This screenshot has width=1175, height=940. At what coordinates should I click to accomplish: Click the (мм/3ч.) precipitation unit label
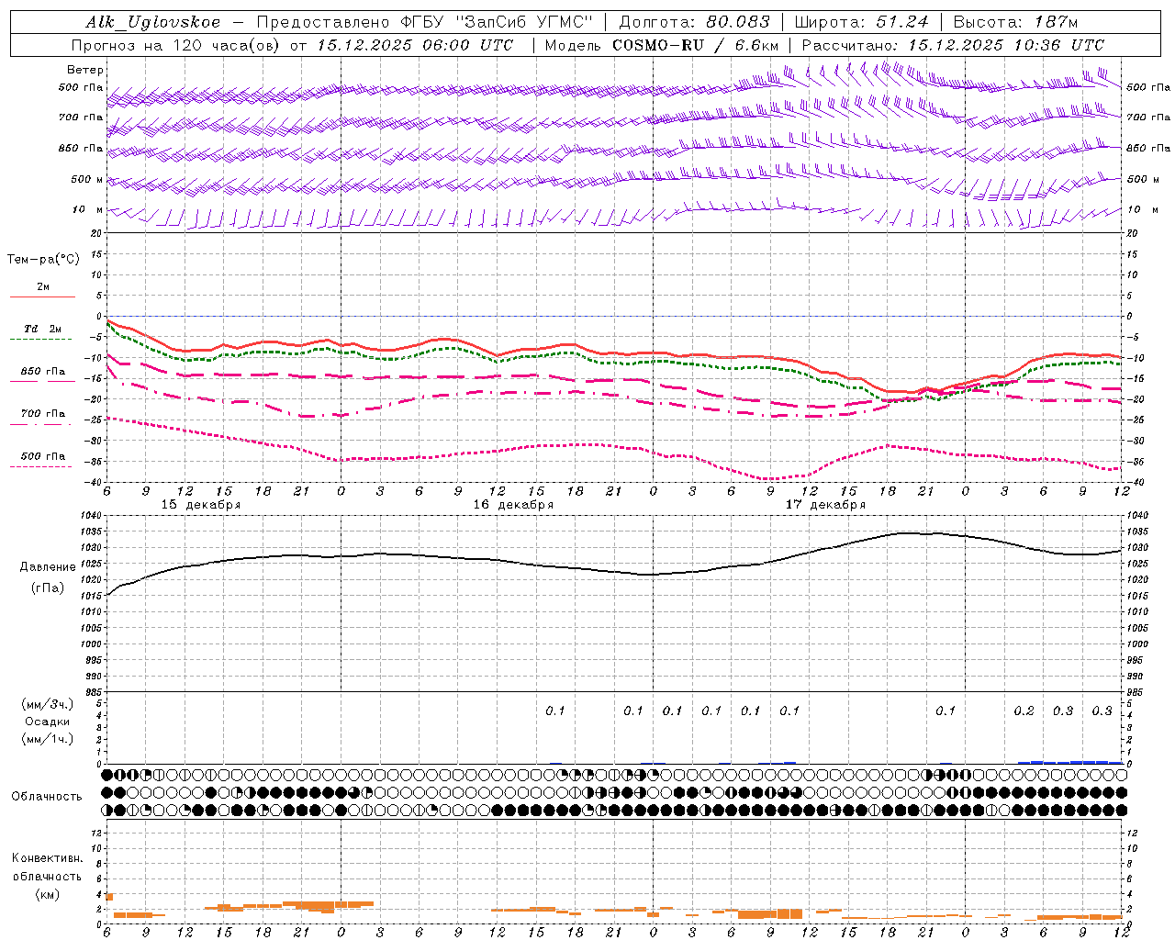coord(48,704)
